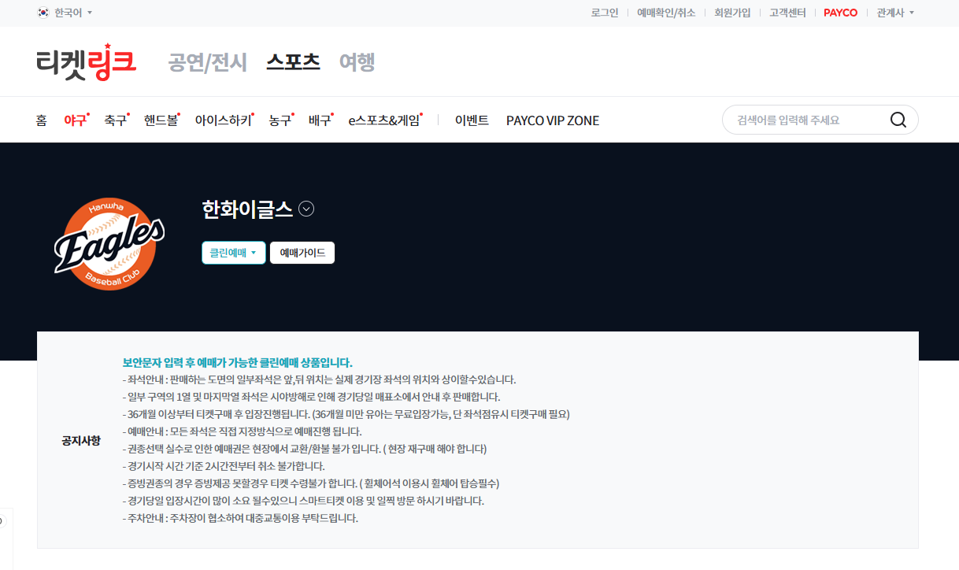Open the 이벤트 menu item
Image resolution: width=959 pixels, height=570 pixels.
pos(472,120)
